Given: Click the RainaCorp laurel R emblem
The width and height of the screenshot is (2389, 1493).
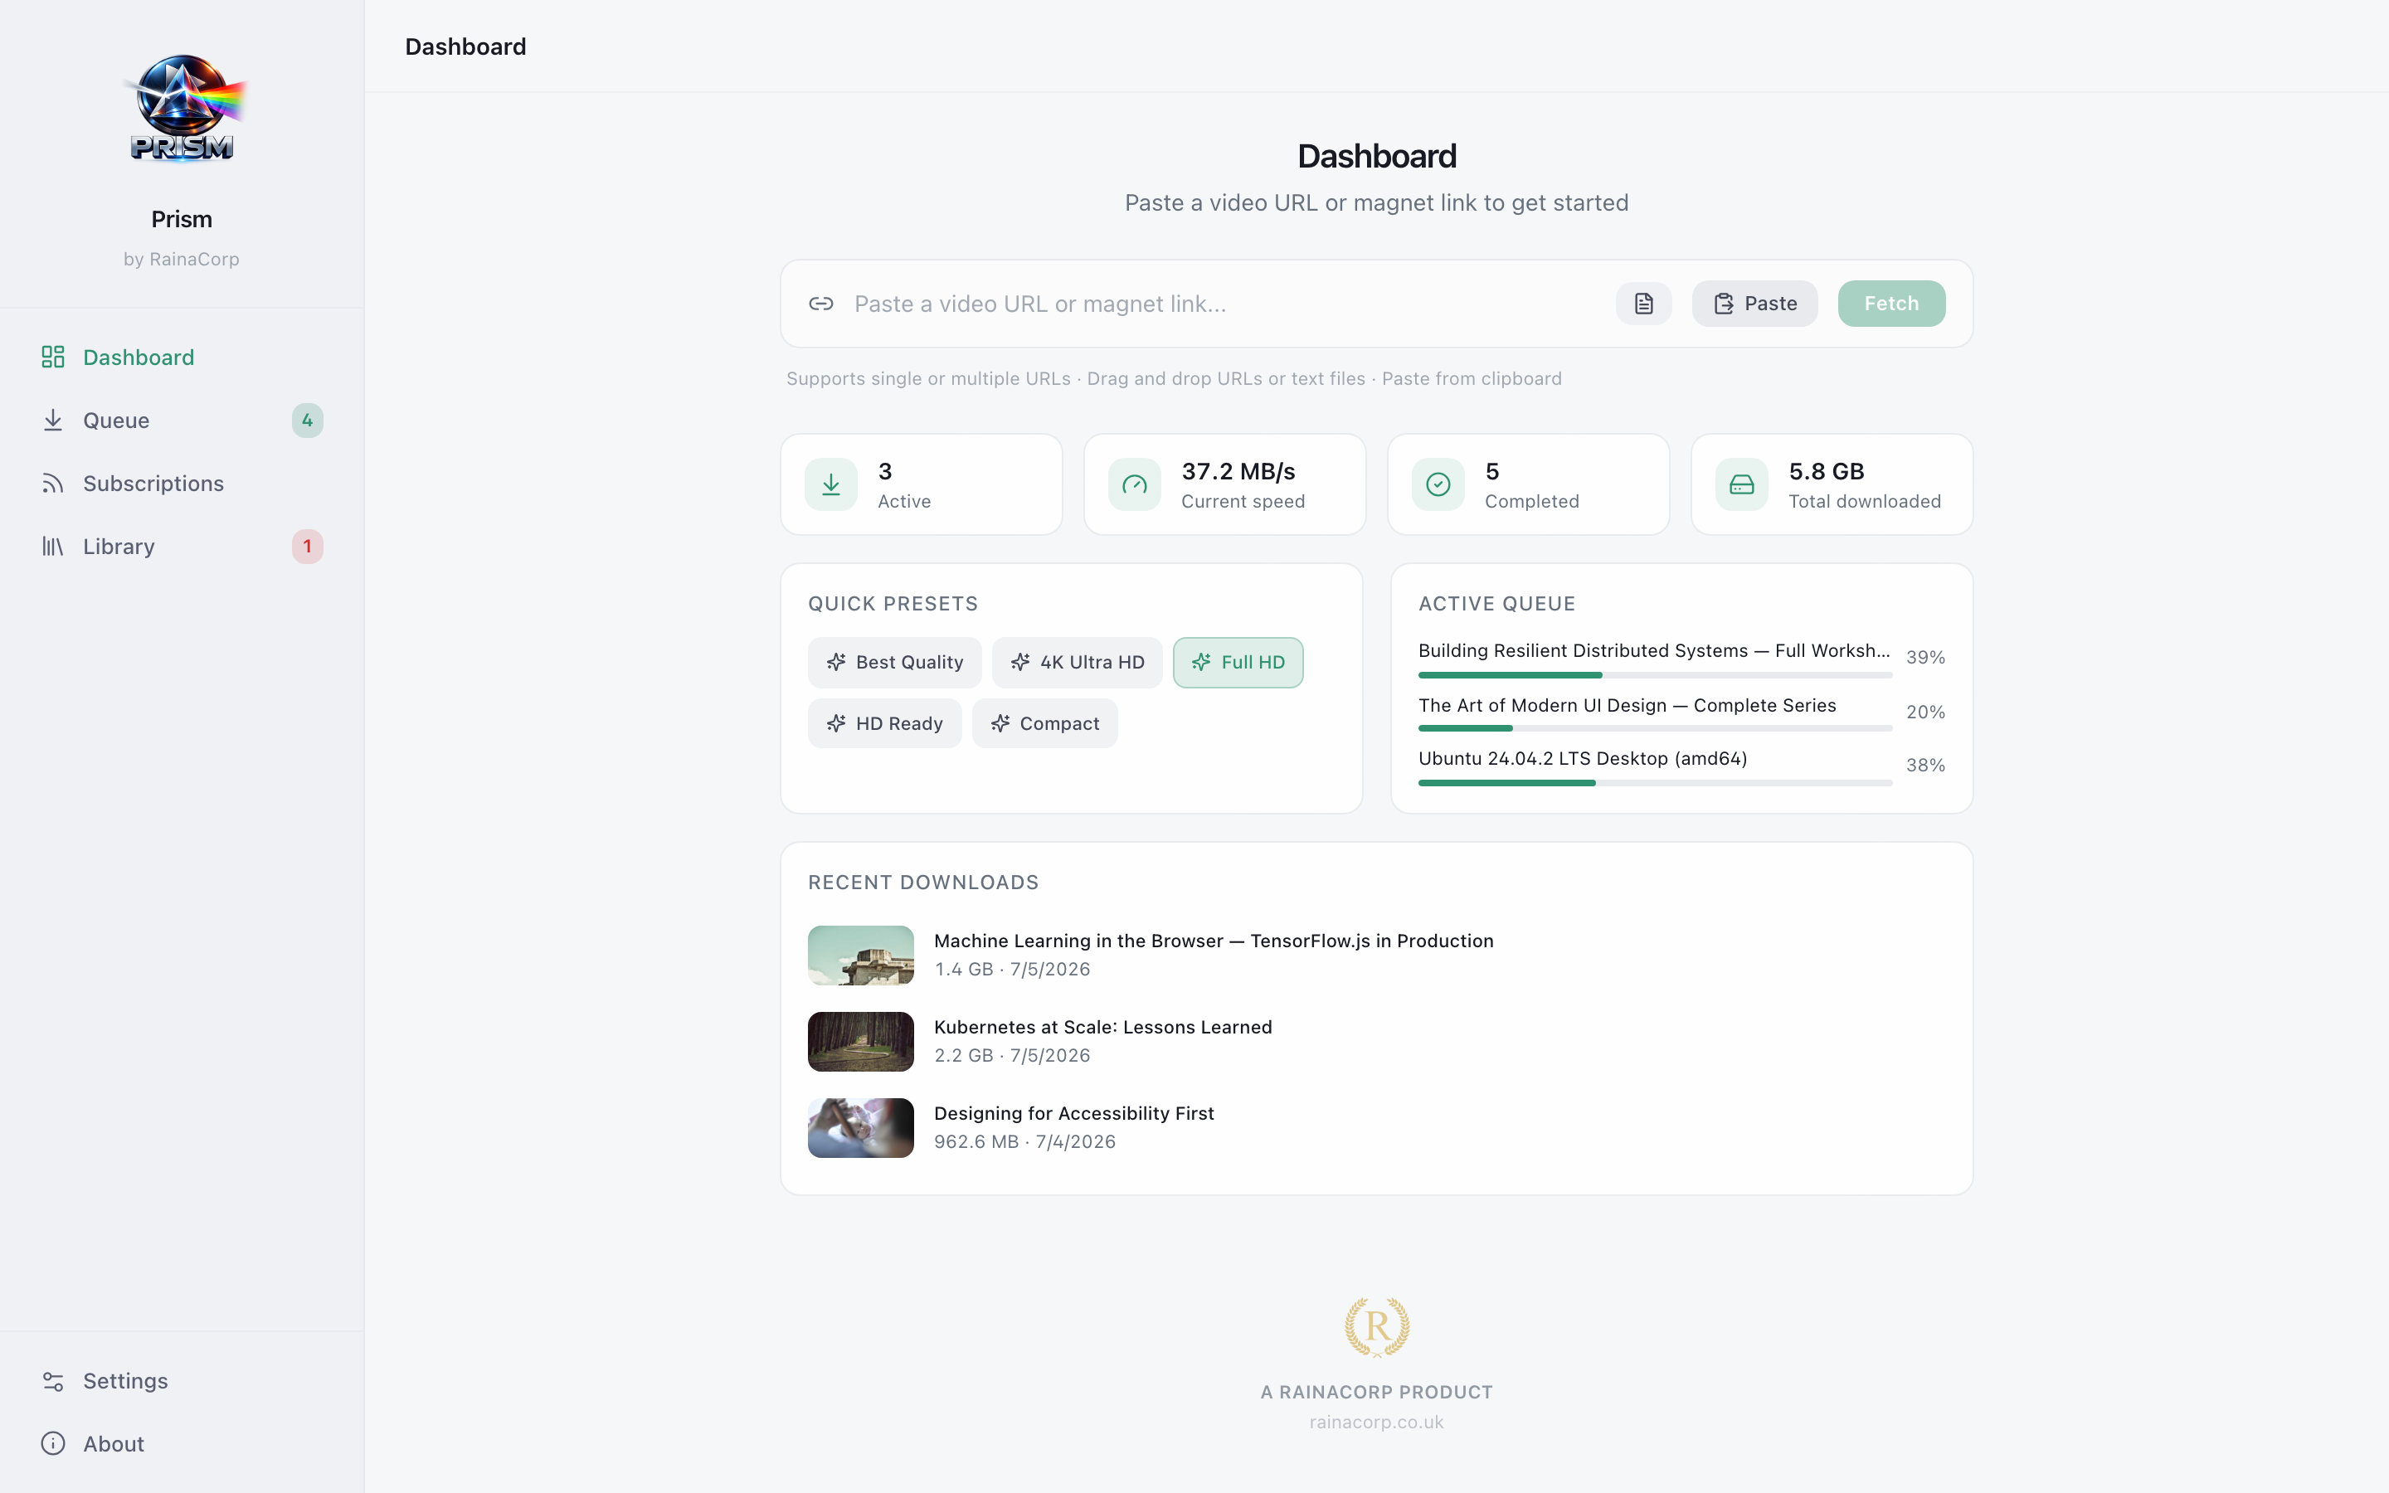Looking at the screenshot, I should click(x=1377, y=1327).
